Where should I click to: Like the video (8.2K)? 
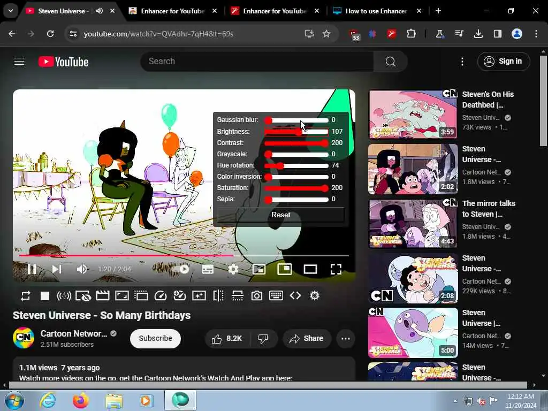coord(226,338)
